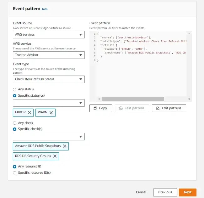The image size is (204, 198).
Task: Proceed with the Next button
Action: click(188, 192)
